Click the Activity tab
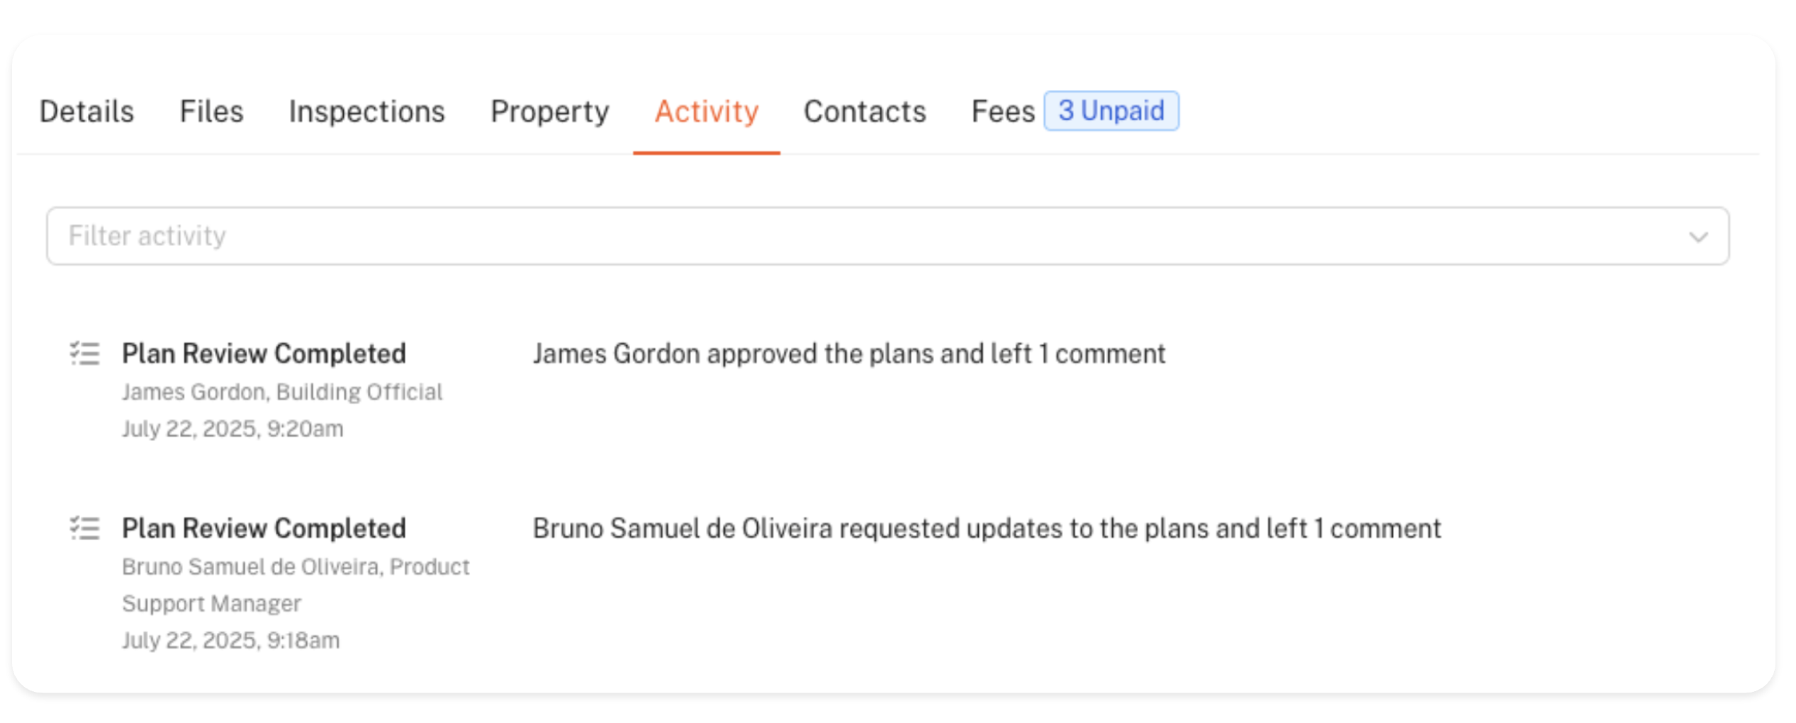This screenshot has width=1796, height=723. (x=706, y=111)
